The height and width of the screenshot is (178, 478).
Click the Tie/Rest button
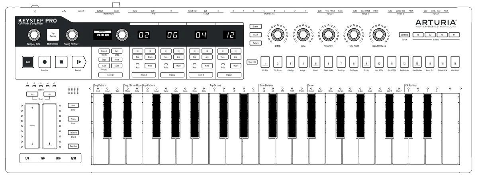[73, 132]
